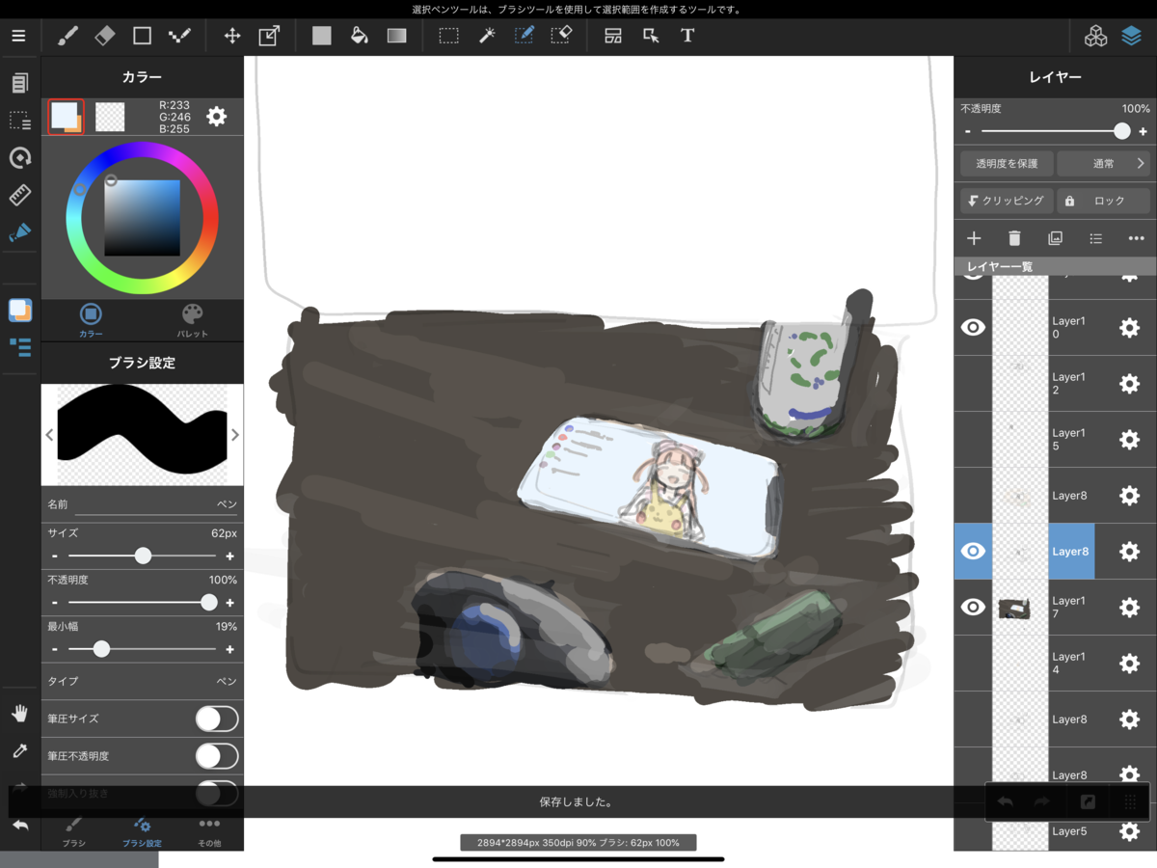Select the Transform tool
This screenshot has width=1157, height=868.
pyautogui.click(x=269, y=36)
